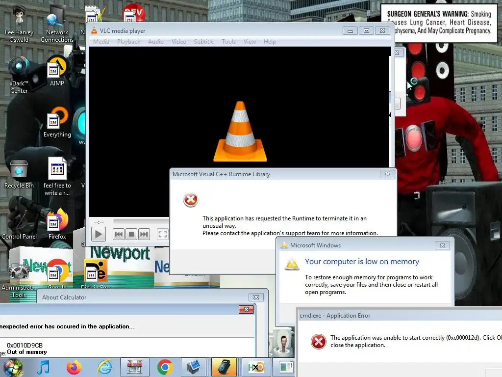
Task: Close the unexpected error dialog with red X
Action: 246,309
